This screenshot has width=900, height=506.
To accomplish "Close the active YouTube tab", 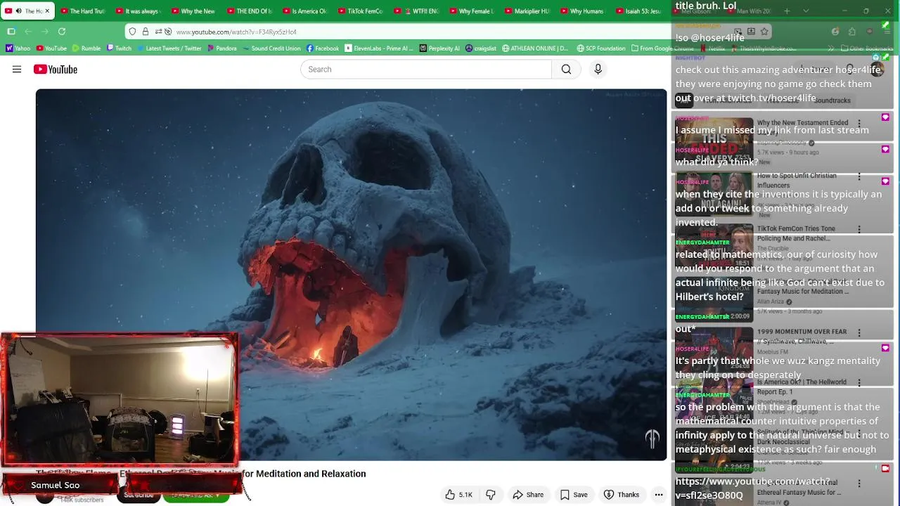I will point(47,11).
